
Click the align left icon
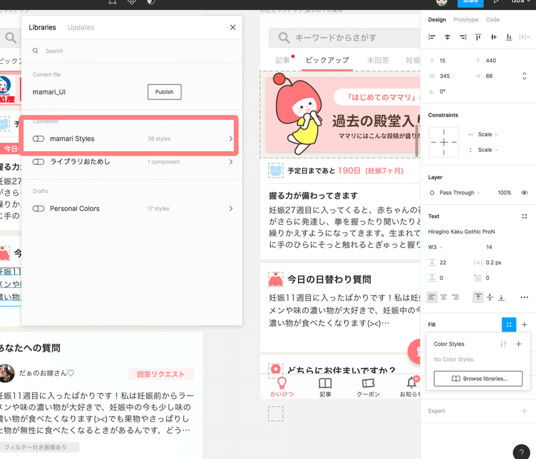[x=432, y=37]
